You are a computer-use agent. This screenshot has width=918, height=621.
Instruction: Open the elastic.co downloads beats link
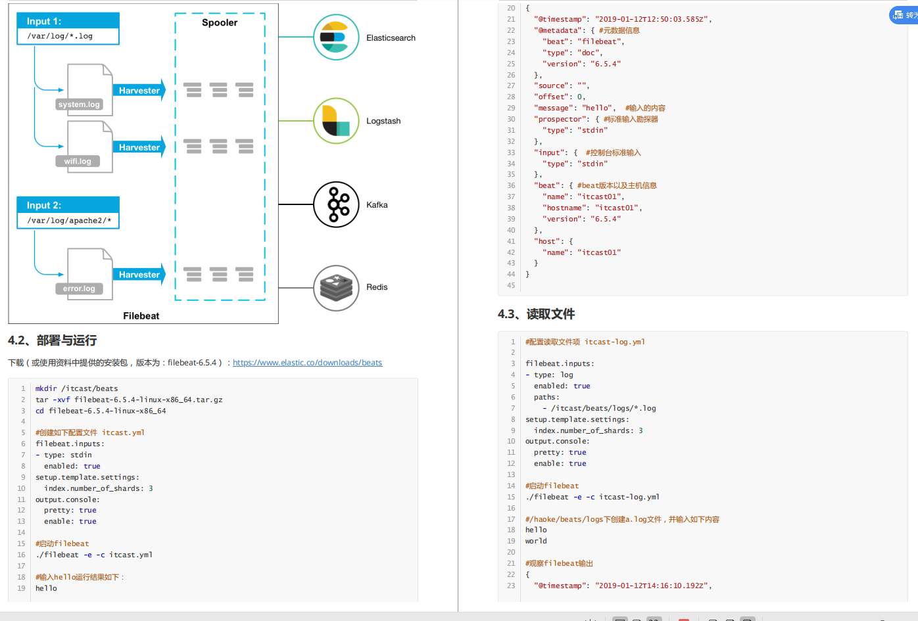coord(307,363)
